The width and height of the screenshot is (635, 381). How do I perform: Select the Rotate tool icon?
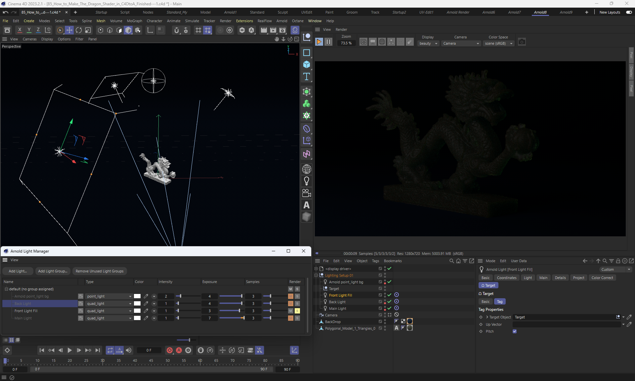click(79, 30)
